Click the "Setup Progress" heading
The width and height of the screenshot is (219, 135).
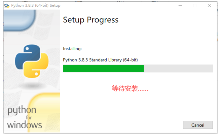coord(91,20)
